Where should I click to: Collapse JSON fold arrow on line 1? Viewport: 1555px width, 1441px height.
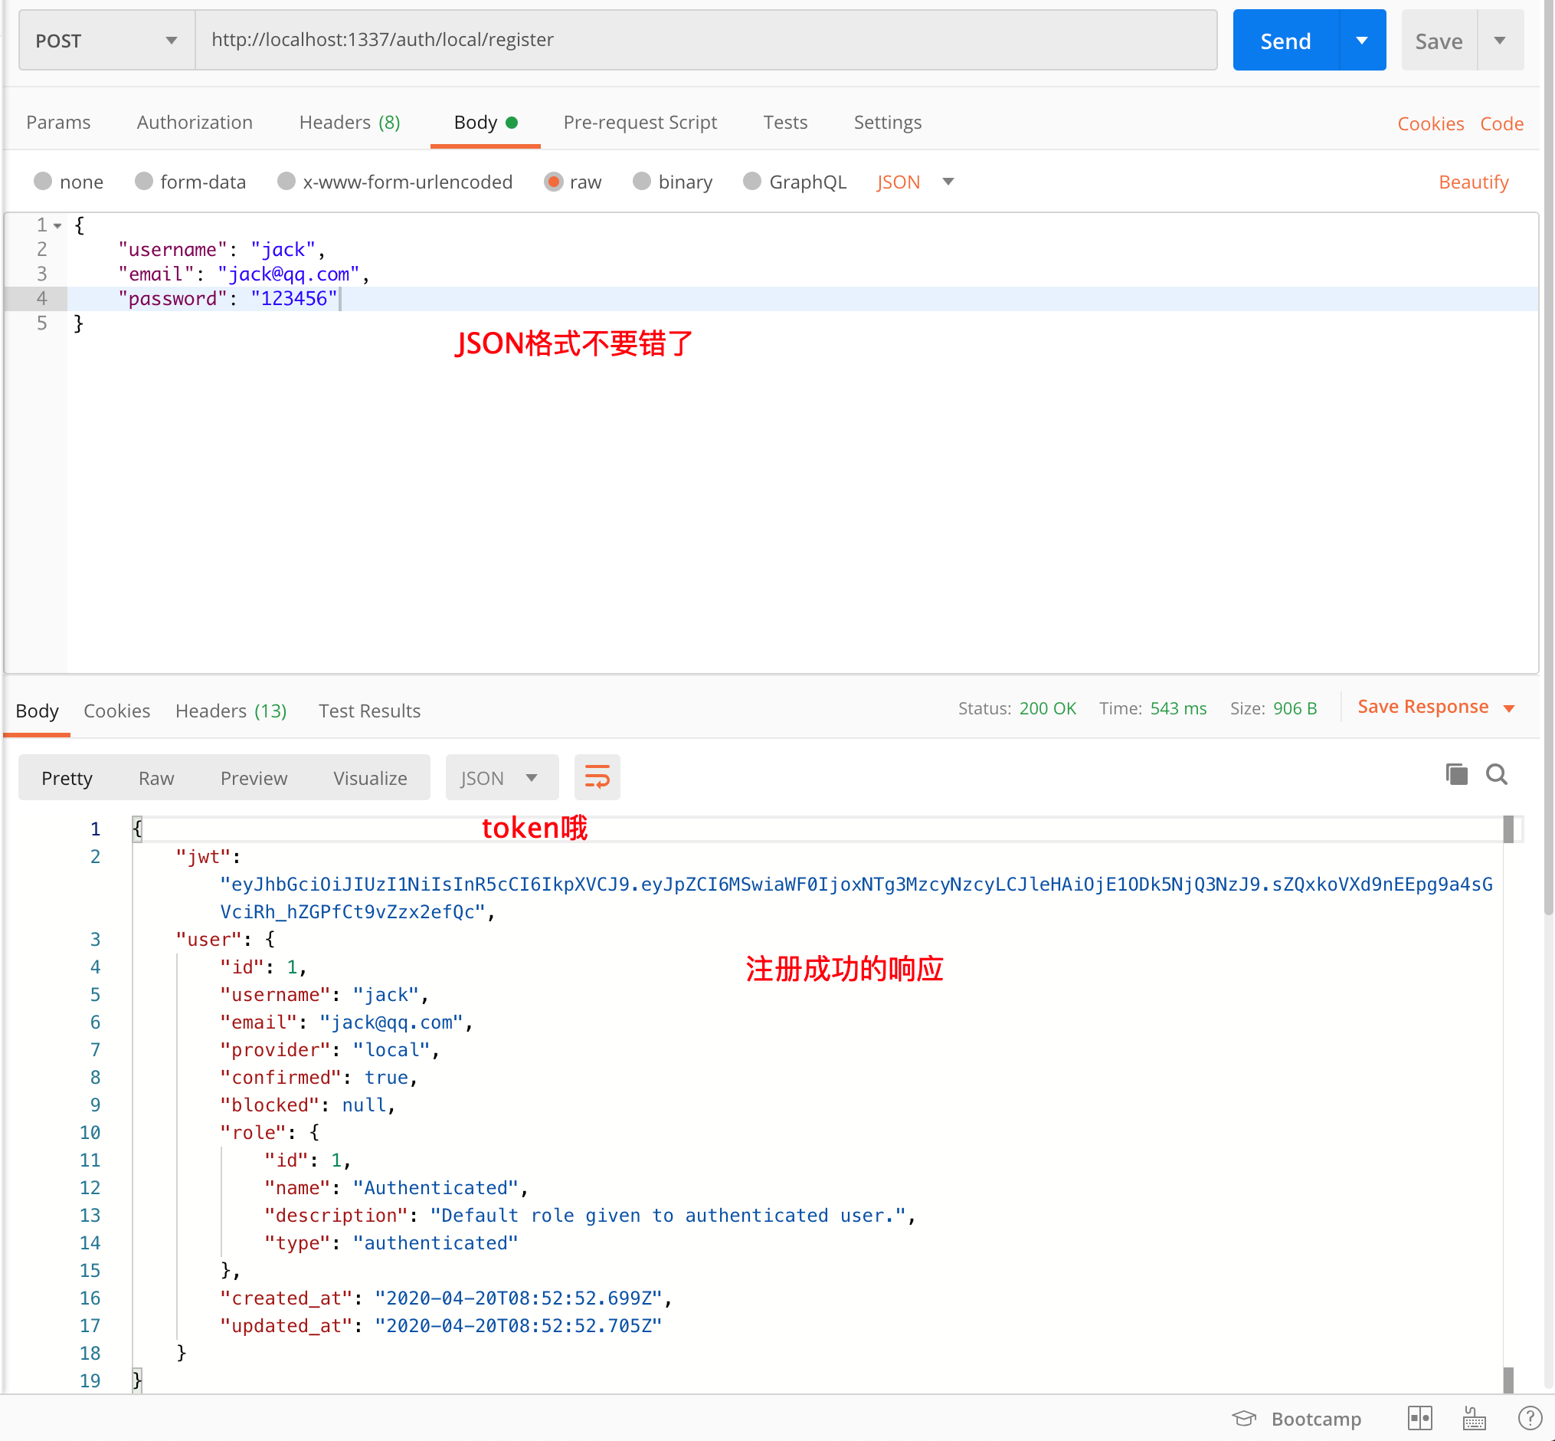coord(57,226)
